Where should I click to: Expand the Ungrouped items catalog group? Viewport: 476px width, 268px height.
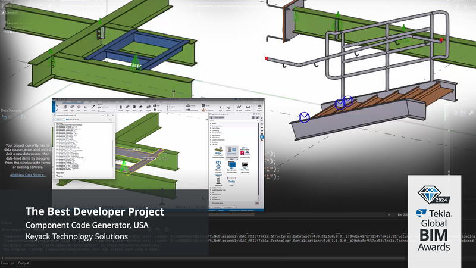pos(211,126)
